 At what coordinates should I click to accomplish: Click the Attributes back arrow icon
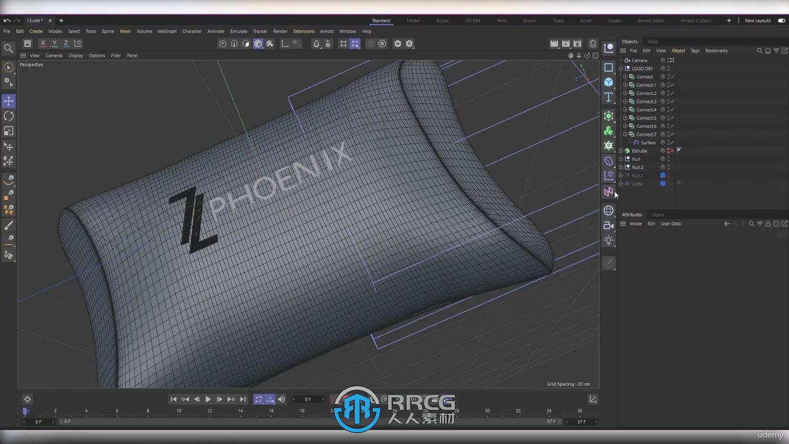[x=727, y=224]
